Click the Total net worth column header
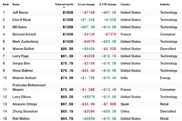The width and height of the screenshot is (182, 121). pos(64,5)
